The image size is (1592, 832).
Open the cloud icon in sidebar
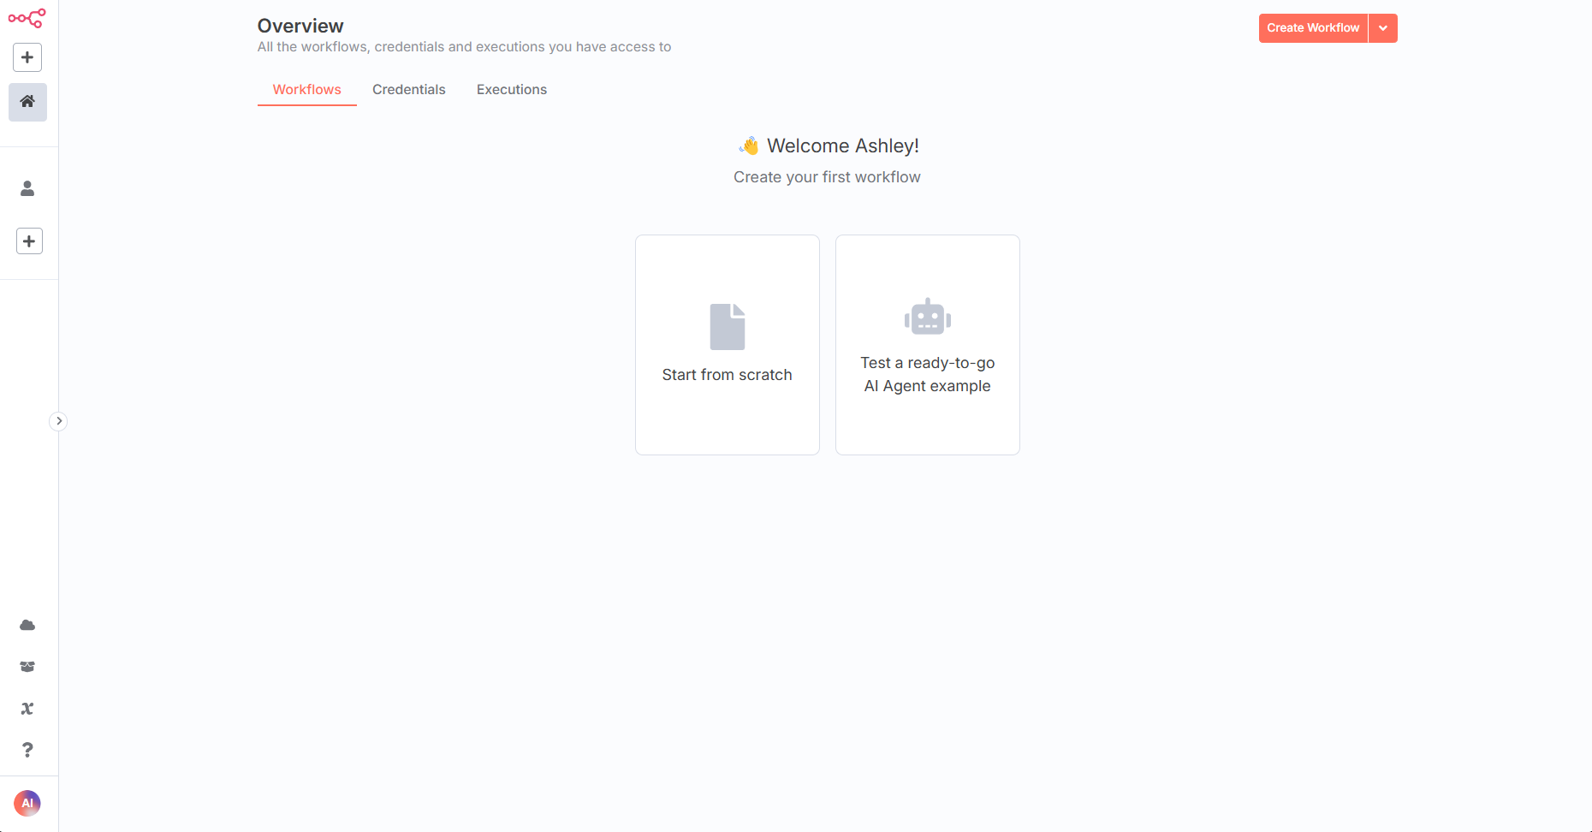point(27,625)
